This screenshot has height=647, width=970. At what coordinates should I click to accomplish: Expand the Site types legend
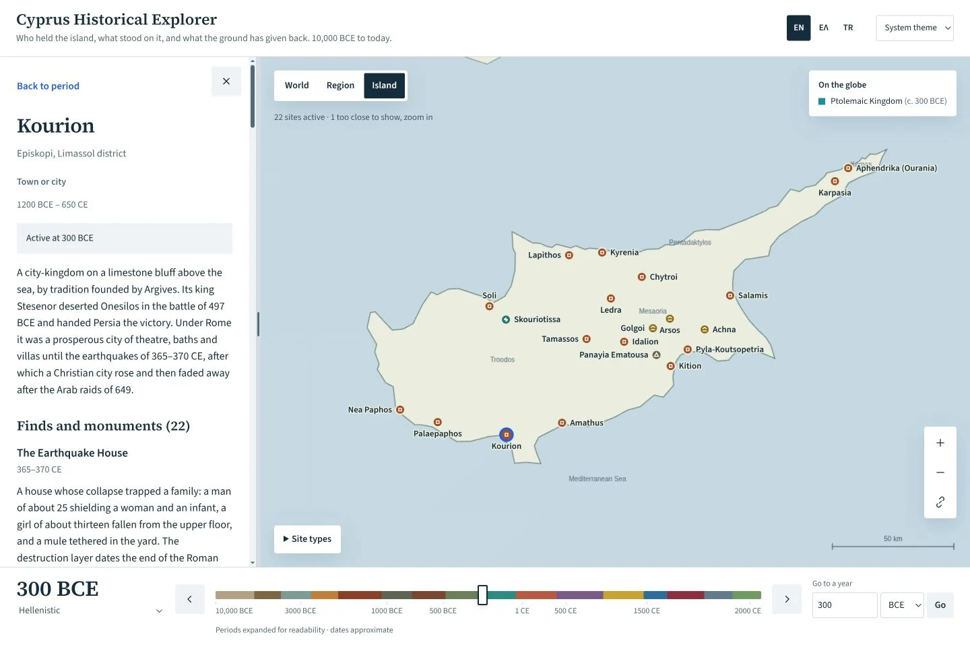[307, 539]
